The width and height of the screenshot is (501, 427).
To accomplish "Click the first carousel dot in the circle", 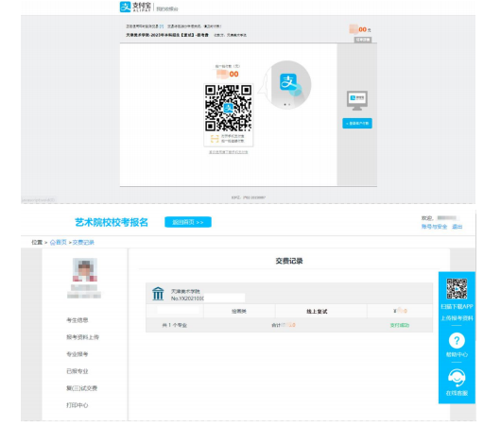I will click(x=285, y=105).
